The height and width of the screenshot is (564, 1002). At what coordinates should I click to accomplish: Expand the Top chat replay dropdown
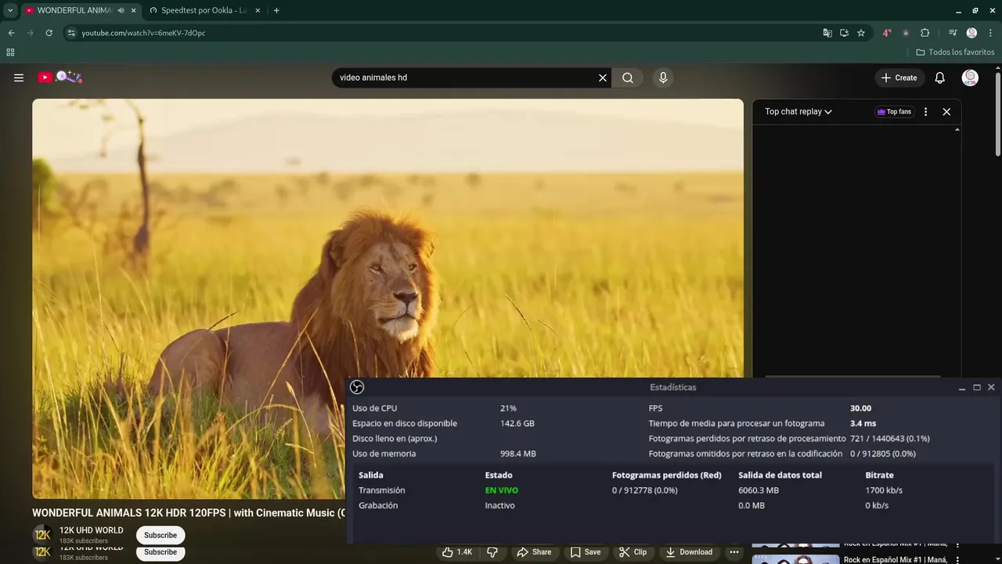click(798, 112)
